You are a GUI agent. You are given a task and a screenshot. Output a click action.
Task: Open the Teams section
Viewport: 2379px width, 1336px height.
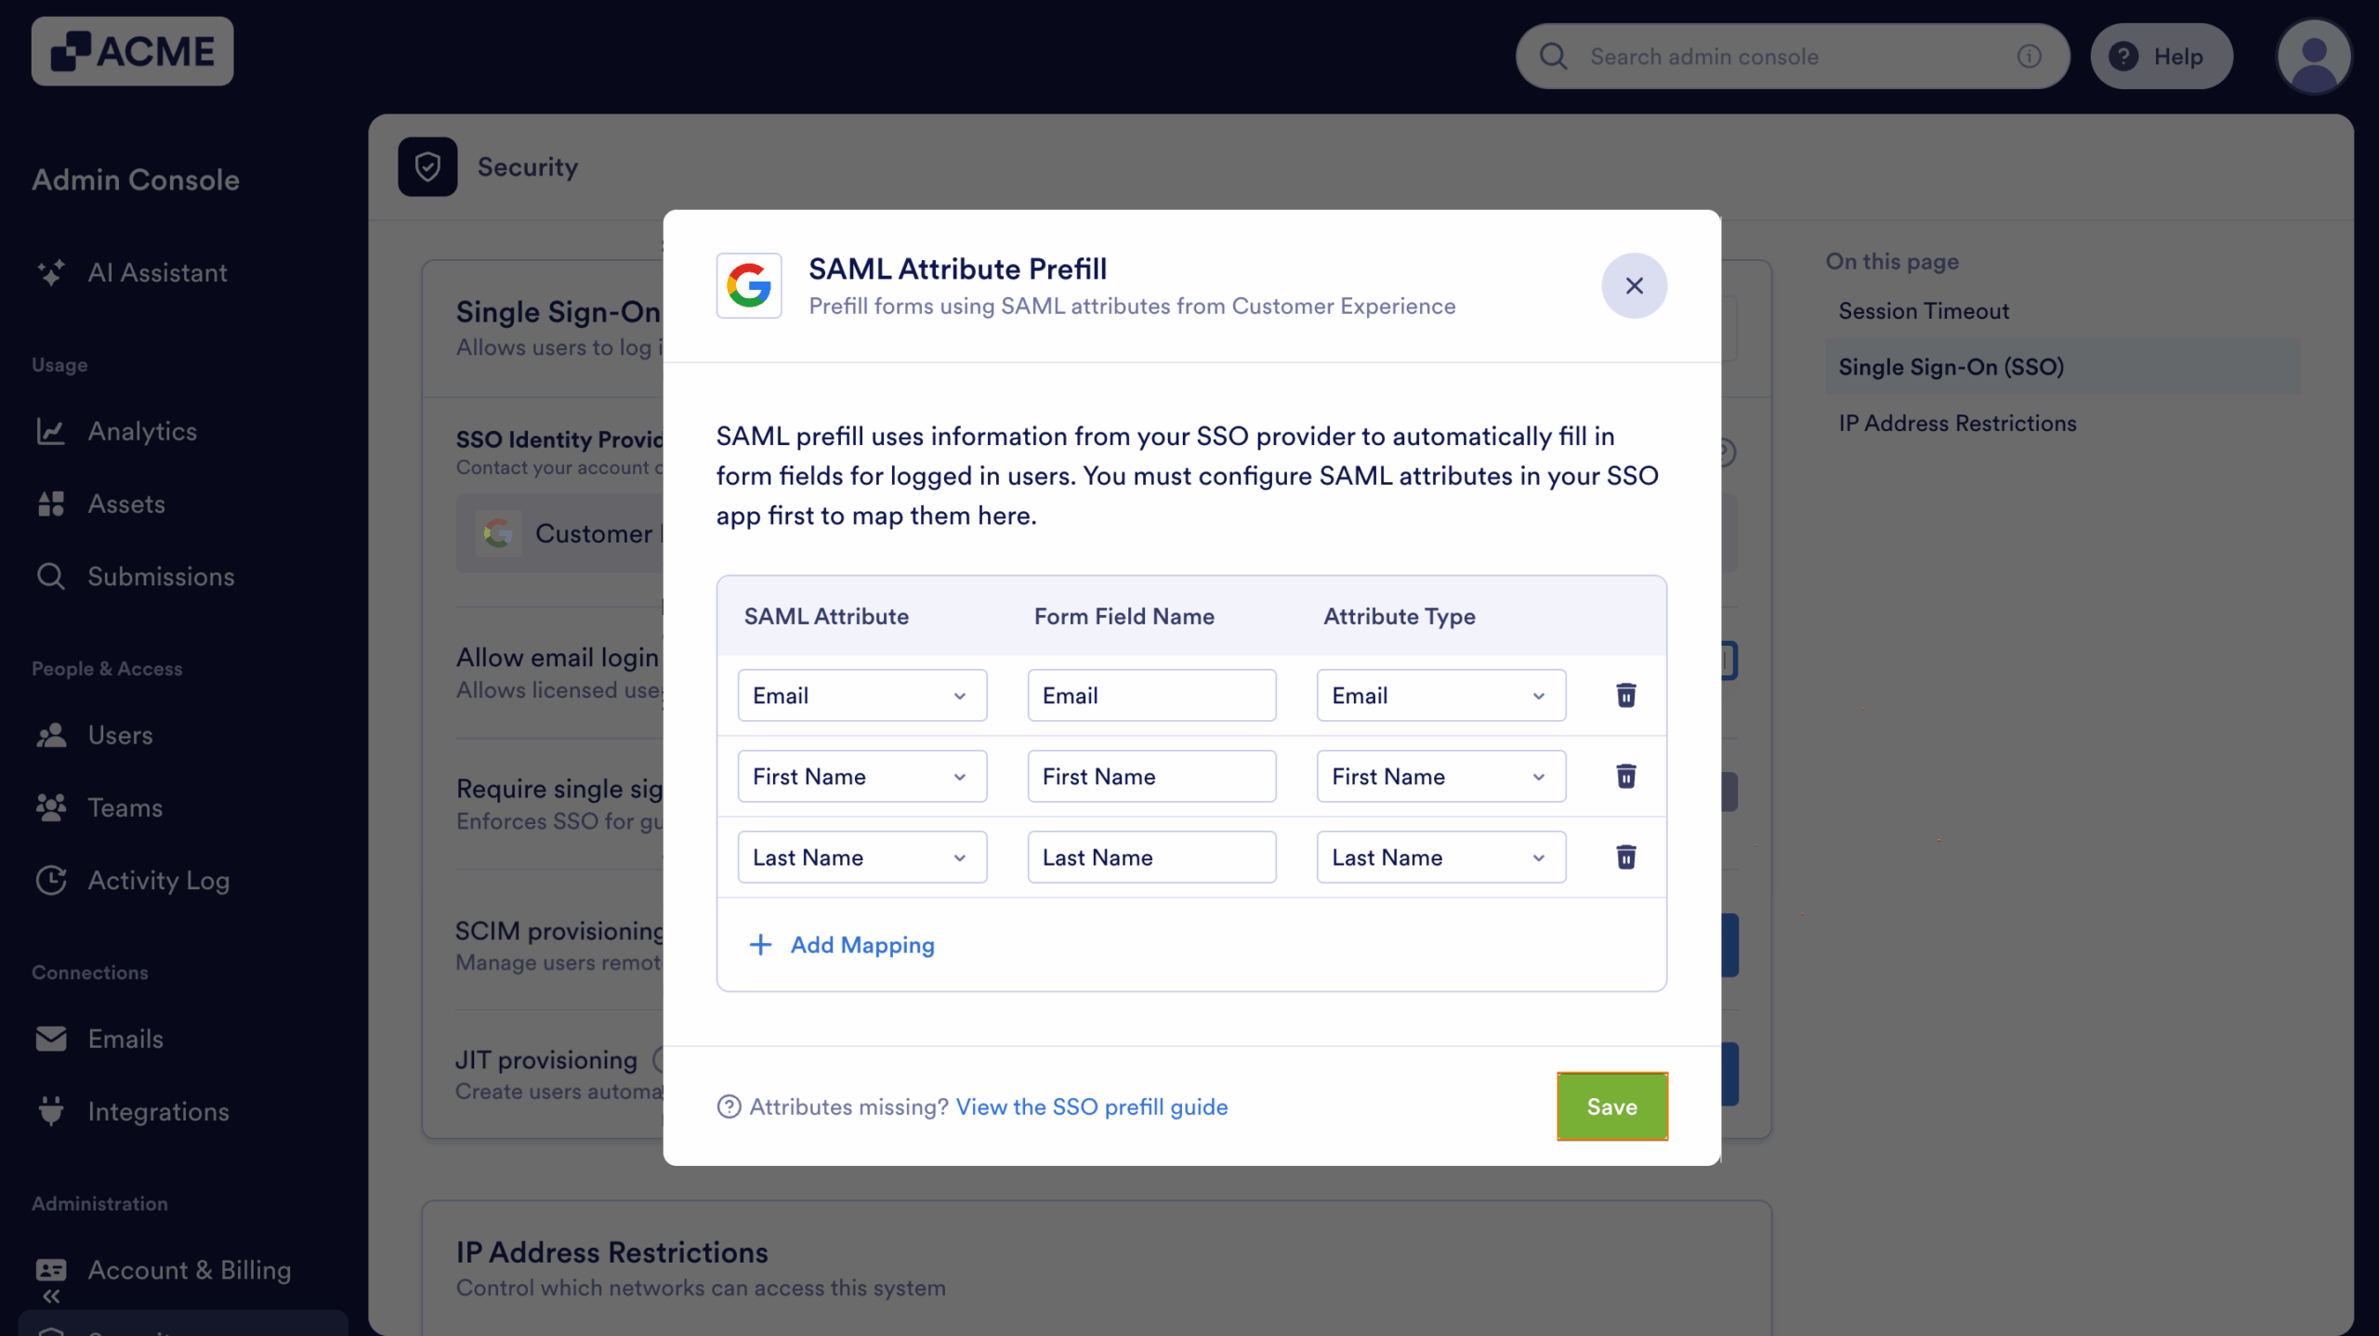pos(125,807)
